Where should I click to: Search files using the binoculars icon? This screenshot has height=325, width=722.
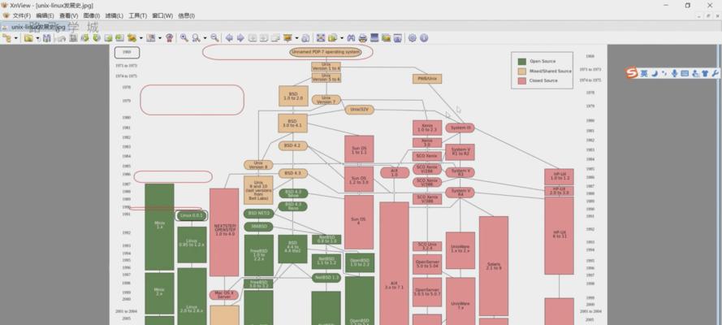pyautogui.click(x=352, y=37)
